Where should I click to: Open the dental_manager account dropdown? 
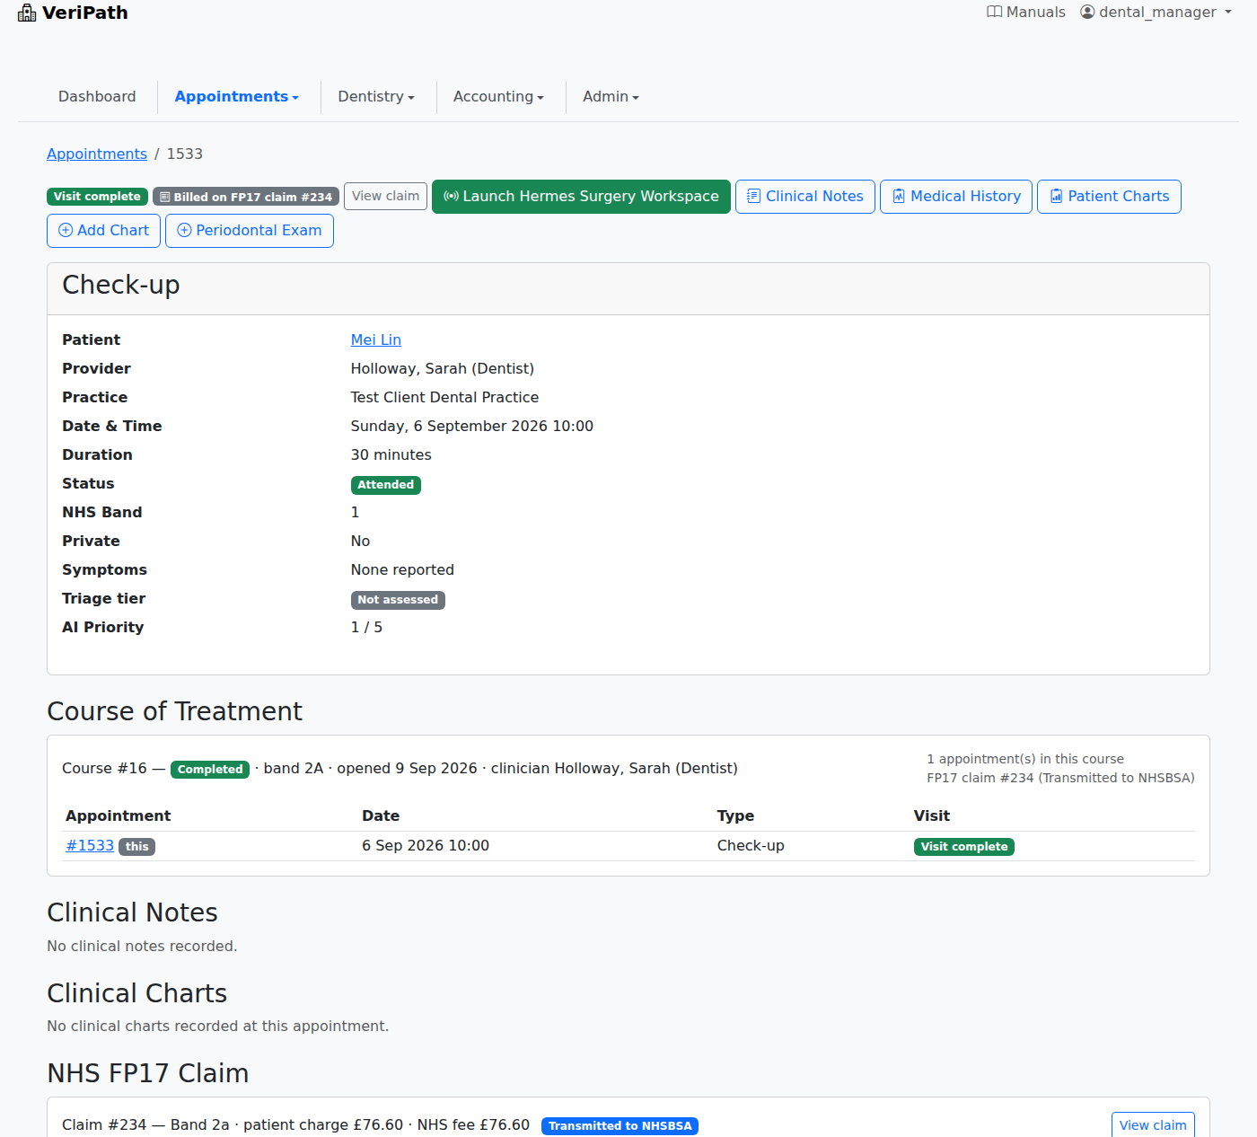[1156, 12]
